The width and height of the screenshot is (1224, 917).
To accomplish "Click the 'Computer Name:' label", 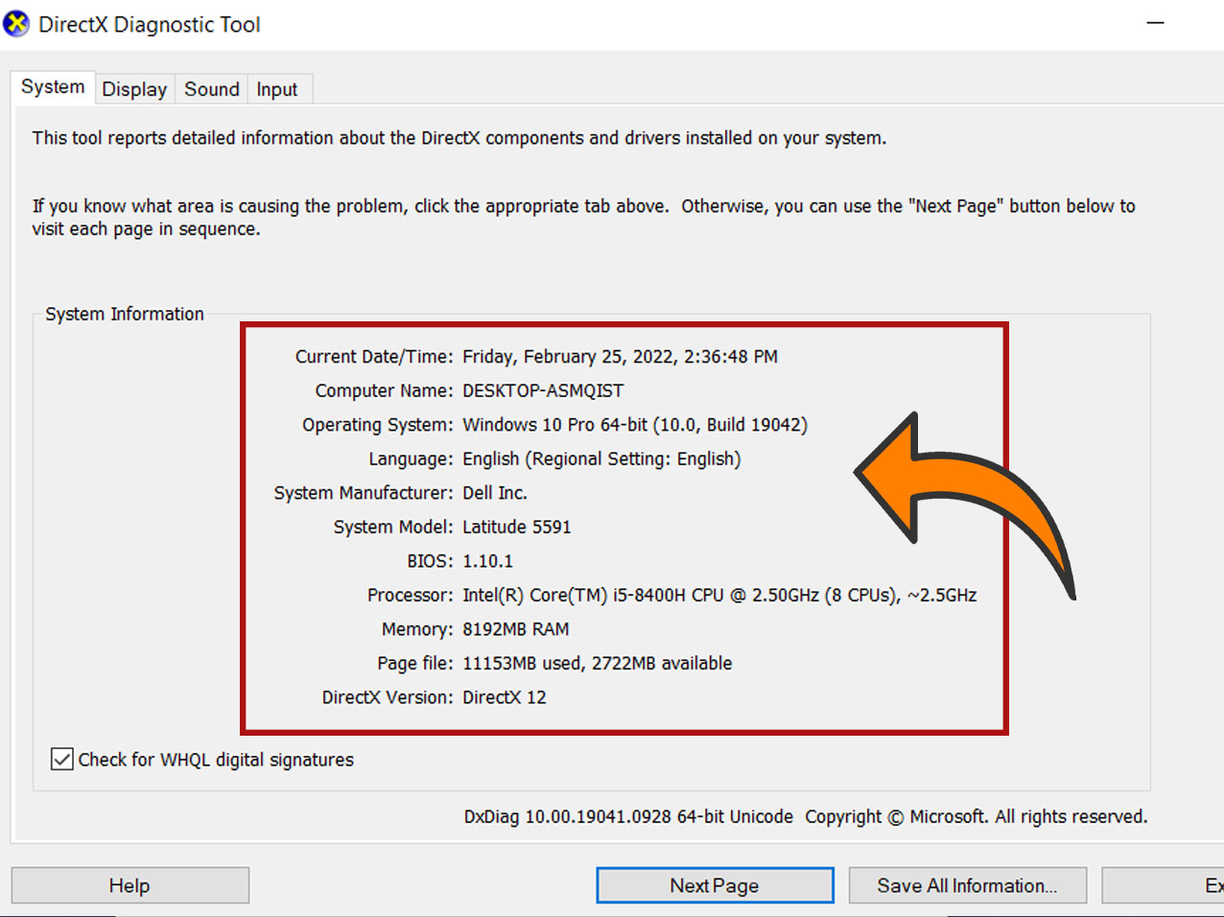I will coord(384,391).
